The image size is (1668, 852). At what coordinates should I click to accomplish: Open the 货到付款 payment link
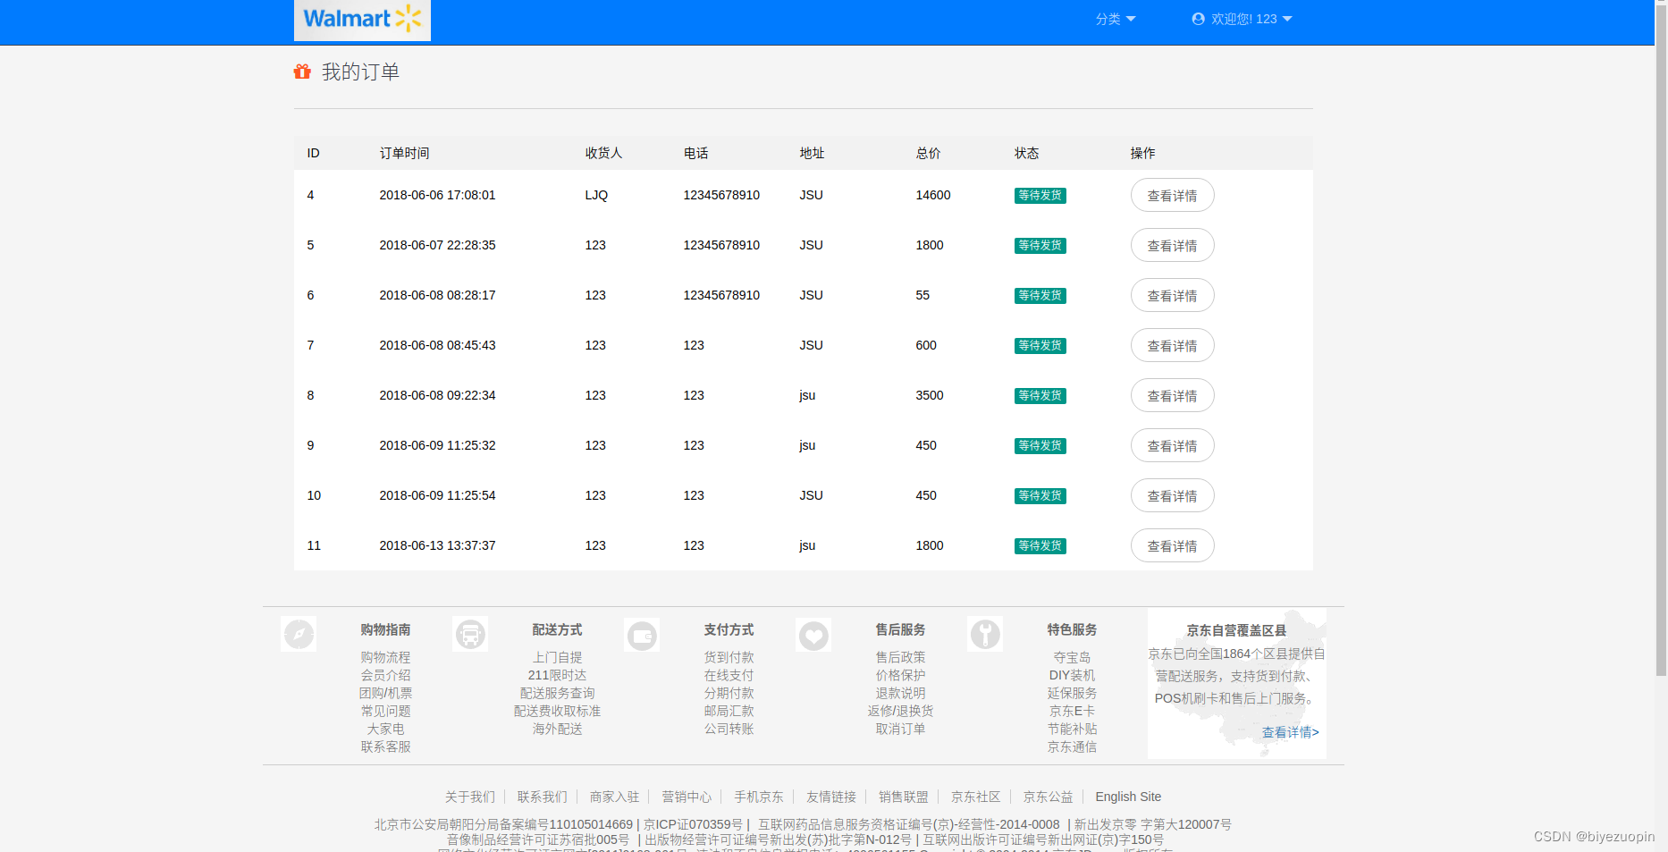tap(729, 657)
